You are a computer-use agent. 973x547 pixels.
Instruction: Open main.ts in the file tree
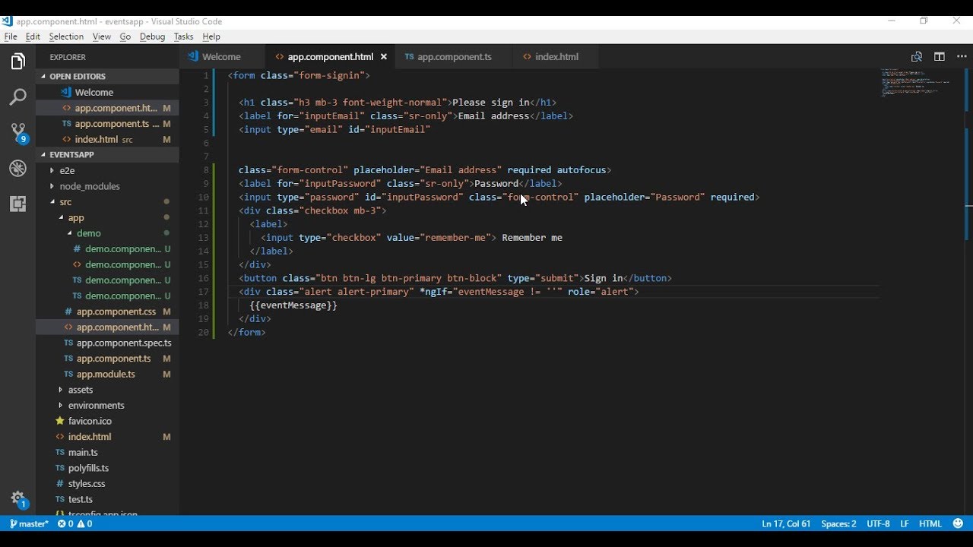[x=107, y=452]
